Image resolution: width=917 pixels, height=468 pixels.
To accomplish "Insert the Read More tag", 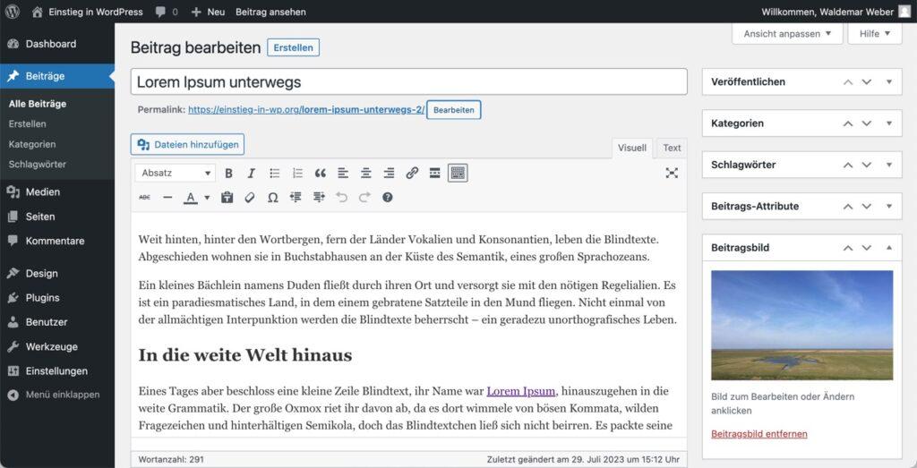I will pos(434,173).
